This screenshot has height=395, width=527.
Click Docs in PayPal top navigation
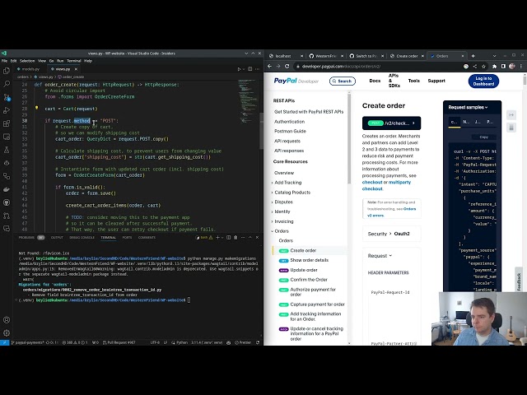tap(375, 81)
